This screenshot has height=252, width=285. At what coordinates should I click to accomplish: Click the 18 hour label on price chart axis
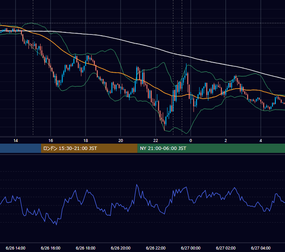(x=85, y=141)
